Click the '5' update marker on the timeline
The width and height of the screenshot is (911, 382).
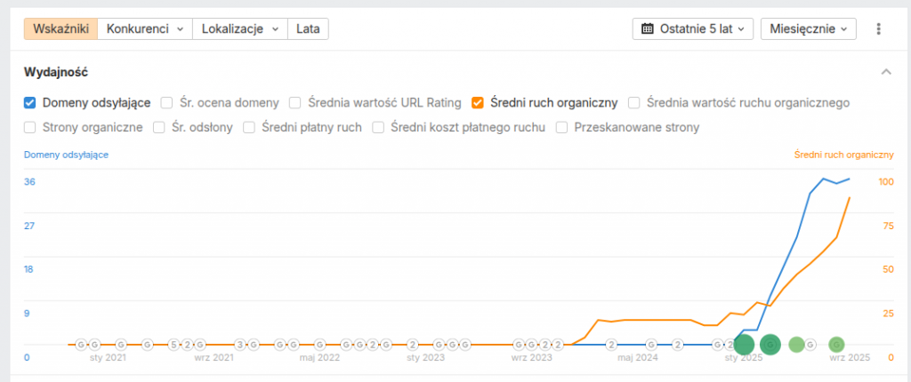click(x=173, y=344)
